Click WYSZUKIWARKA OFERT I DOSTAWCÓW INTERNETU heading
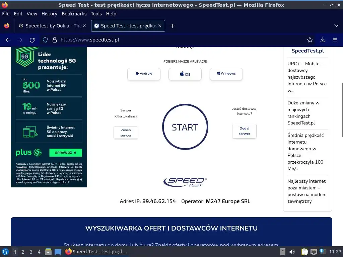Viewport: 343px width, 257px height. (x=171, y=228)
